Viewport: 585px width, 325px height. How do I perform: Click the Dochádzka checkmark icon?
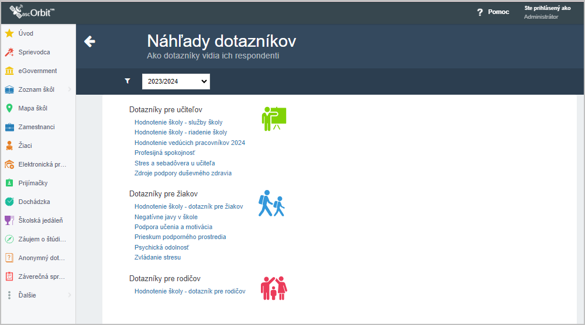click(9, 202)
